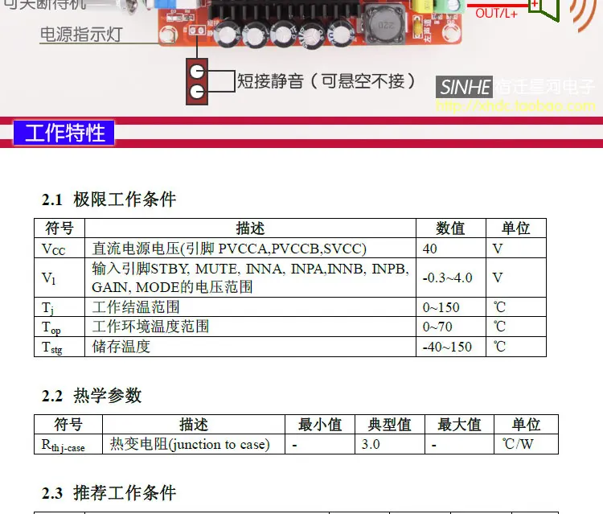Click the 典型值 column header
603x514 pixels.
tap(390, 425)
